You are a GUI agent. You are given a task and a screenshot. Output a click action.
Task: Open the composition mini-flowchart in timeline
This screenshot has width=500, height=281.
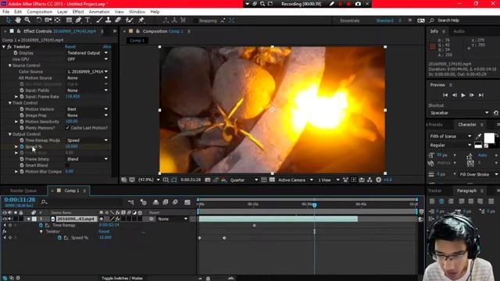pyautogui.click(x=130, y=202)
